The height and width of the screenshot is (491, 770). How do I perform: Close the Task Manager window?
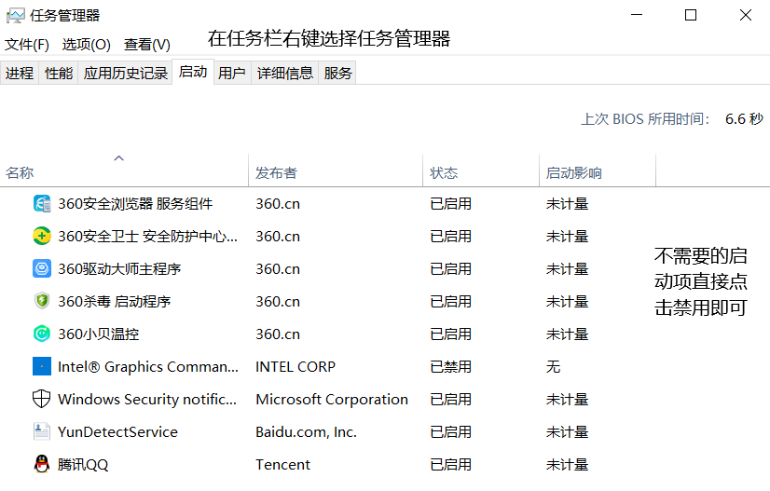point(746,15)
